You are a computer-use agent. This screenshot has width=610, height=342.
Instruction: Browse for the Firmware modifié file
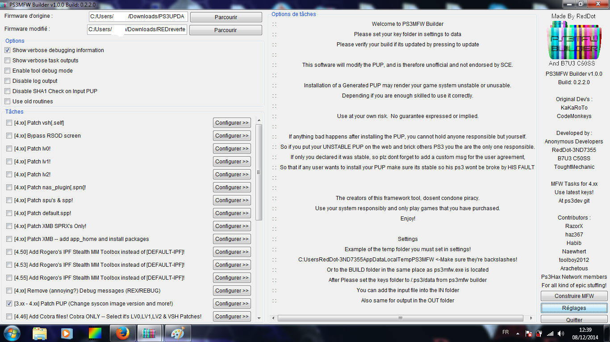[x=226, y=30]
